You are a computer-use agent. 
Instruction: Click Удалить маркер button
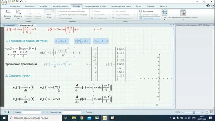point(65,18)
